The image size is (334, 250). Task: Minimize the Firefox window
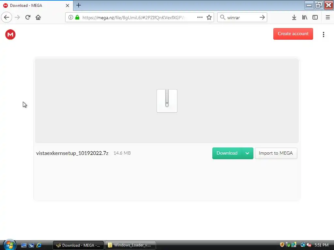[309, 5]
